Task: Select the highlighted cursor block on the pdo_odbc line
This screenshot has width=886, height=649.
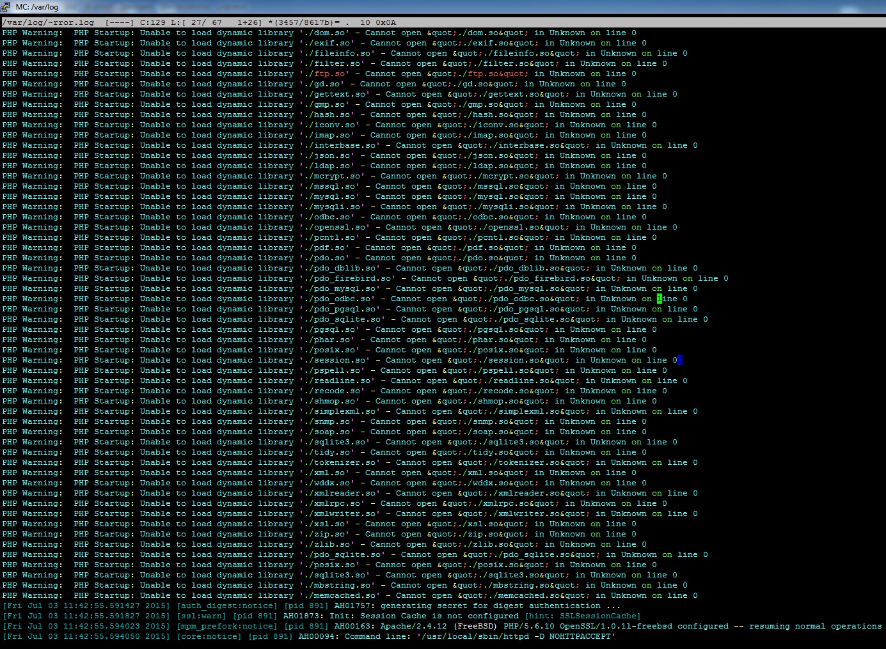Action: [x=658, y=298]
